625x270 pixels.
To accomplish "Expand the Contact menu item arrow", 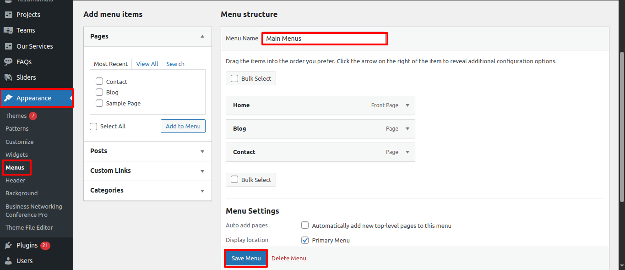I will pos(408,152).
